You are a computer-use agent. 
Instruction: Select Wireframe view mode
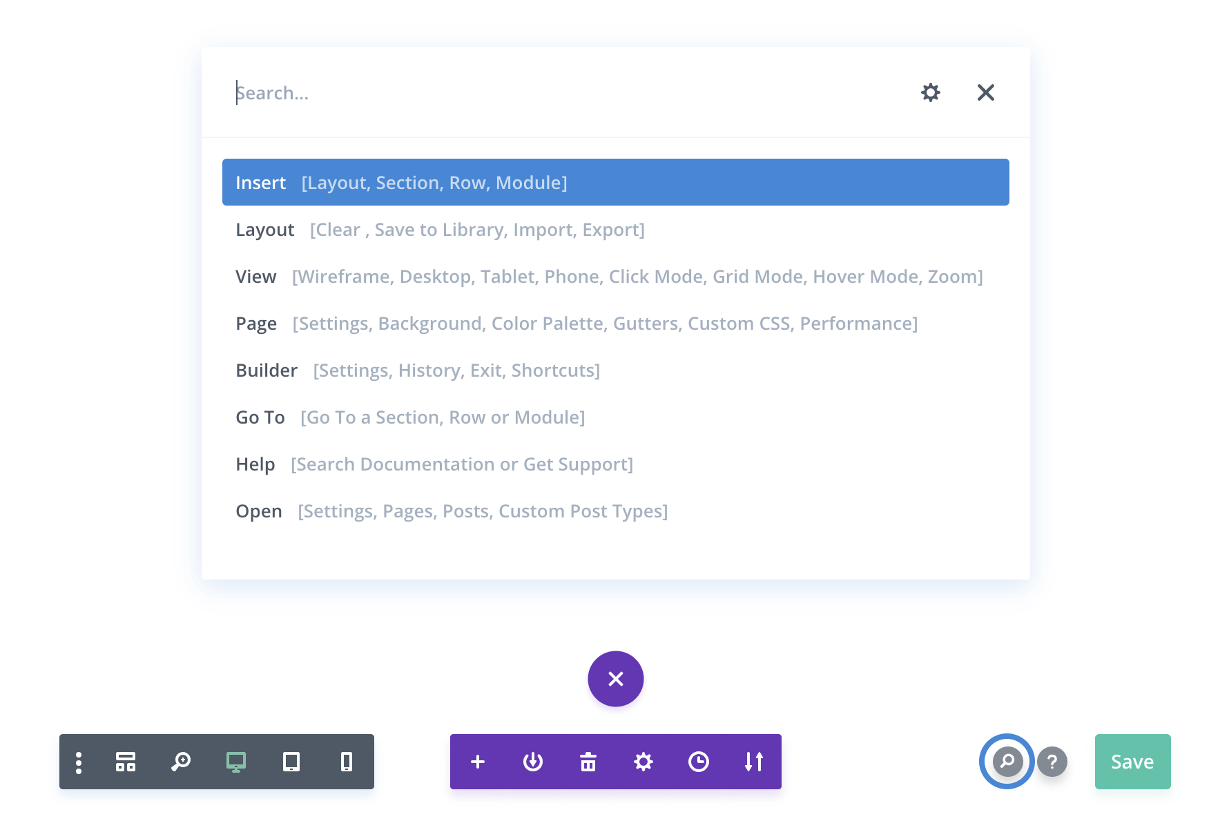126,762
